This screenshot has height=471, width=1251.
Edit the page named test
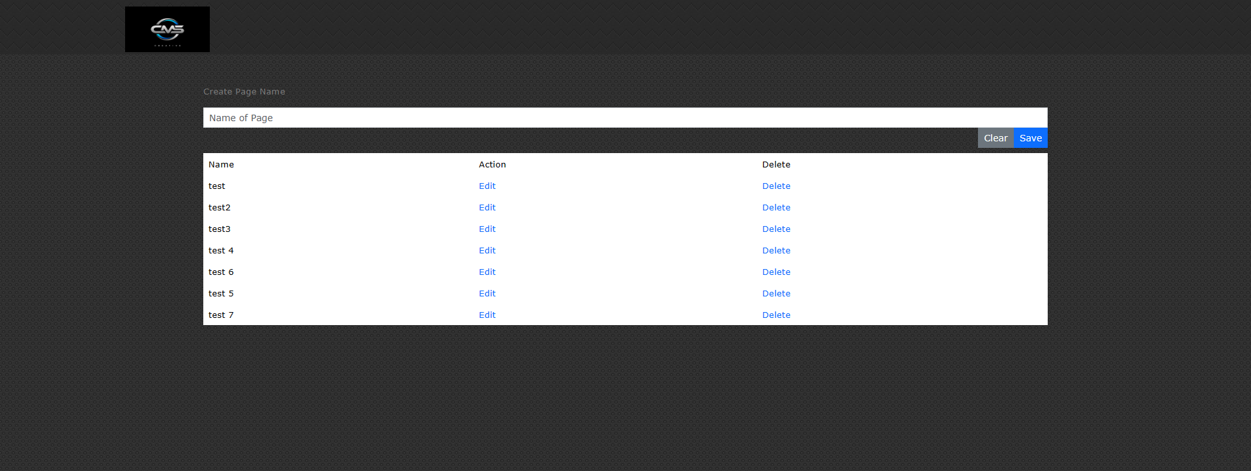pyautogui.click(x=487, y=186)
